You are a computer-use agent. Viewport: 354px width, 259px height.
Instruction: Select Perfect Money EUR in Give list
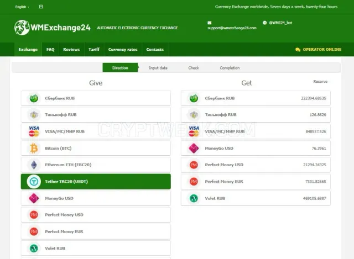(x=96, y=231)
